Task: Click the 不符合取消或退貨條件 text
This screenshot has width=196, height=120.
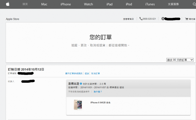Action: tap(79, 92)
